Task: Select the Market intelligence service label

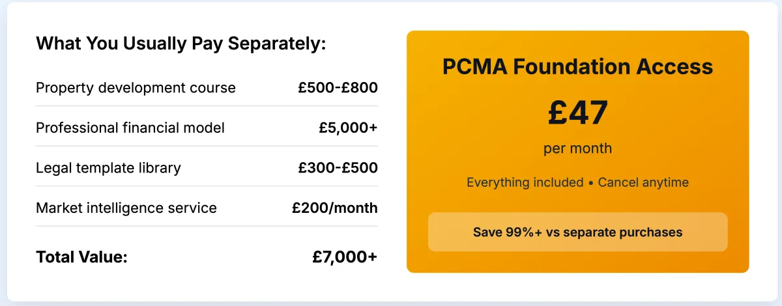Action: click(x=126, y=208)
